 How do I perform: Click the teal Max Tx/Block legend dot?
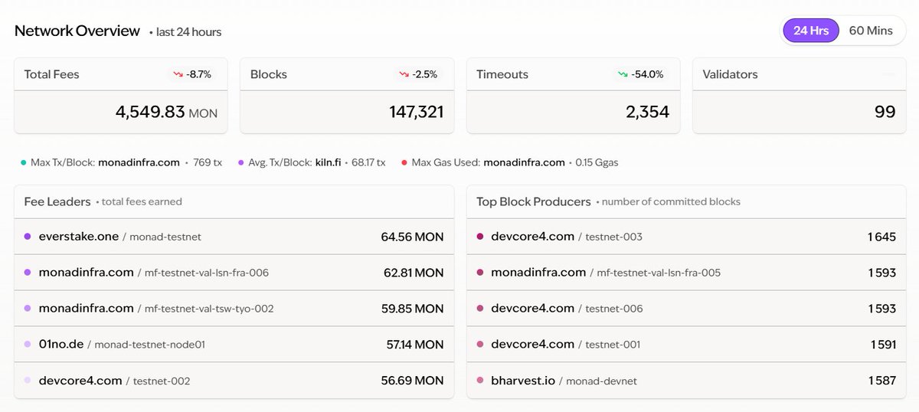[x=24, y=162]
